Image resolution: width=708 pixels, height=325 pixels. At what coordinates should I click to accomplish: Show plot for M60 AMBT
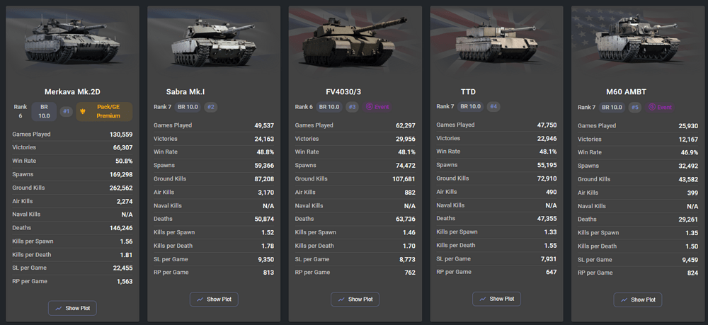(x=638, y=300)
